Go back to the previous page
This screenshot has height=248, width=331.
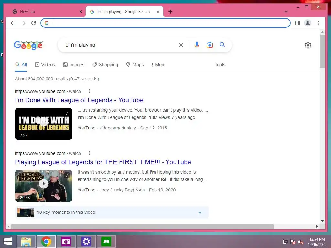pos(13,23)
